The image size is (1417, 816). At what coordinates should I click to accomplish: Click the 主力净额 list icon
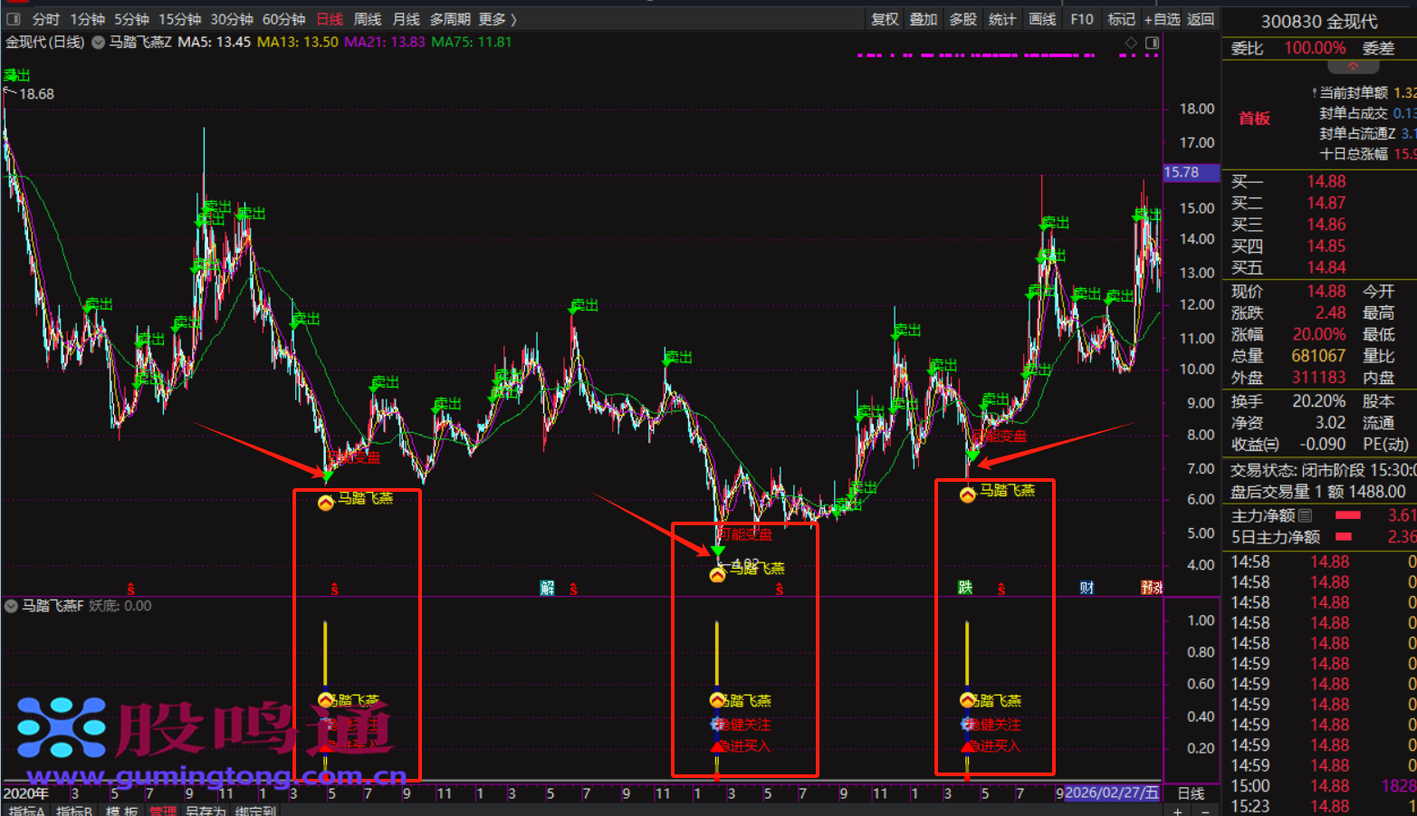click(x=1305, y=515)
